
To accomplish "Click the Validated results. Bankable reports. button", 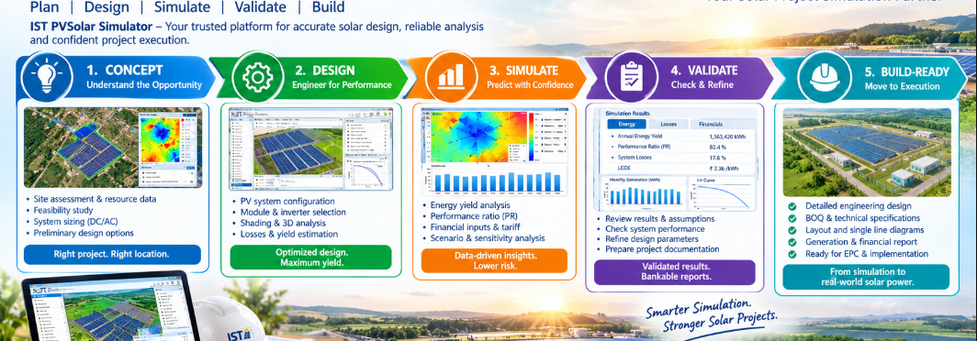I will (x=674, y=272).
